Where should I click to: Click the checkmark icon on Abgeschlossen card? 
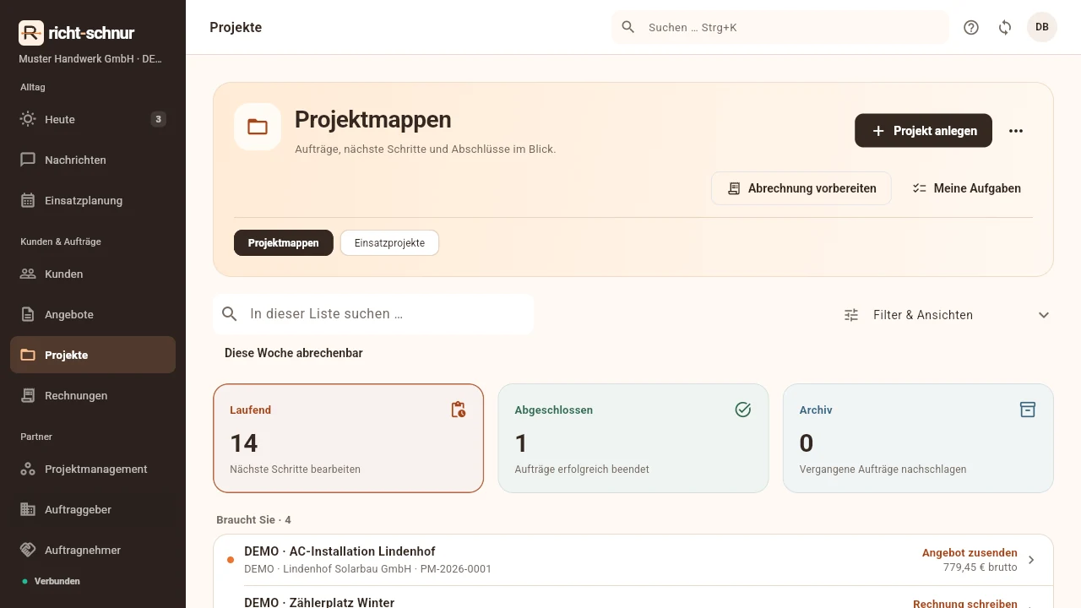[743, 410]
